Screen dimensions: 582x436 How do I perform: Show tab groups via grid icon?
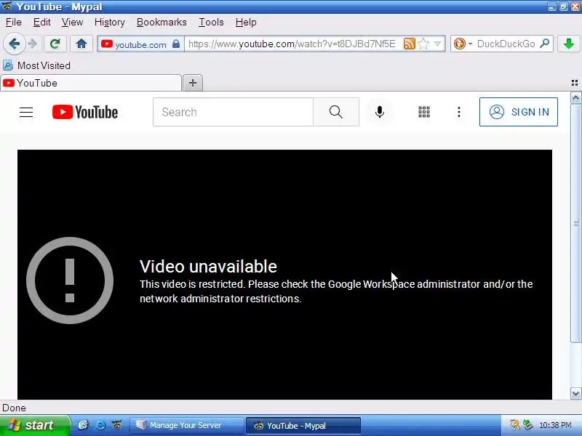575,83
